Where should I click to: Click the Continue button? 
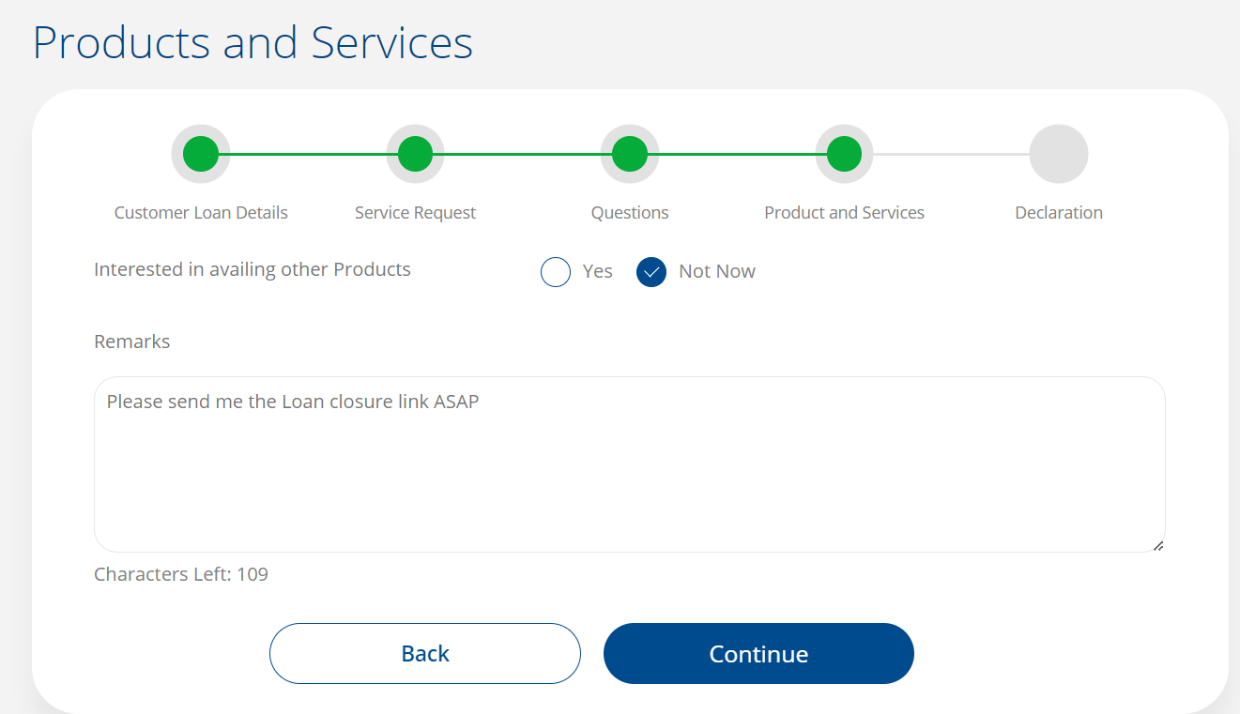point(758,654)
